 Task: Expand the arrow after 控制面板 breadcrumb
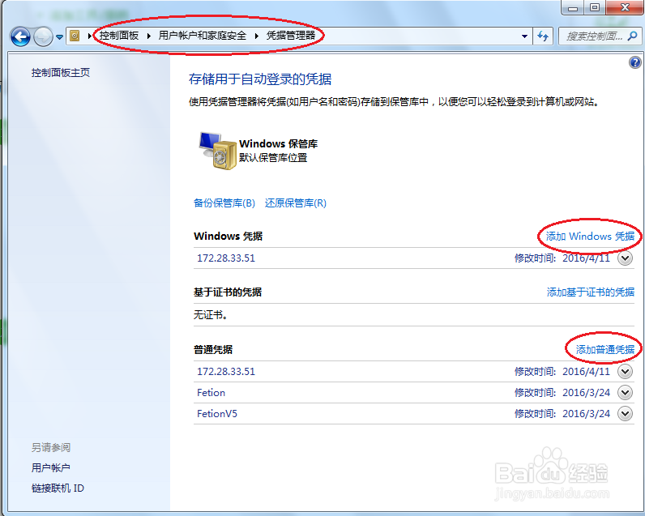point(148,36)
